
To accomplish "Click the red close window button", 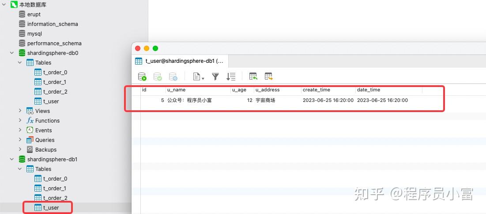I will 138,48.
